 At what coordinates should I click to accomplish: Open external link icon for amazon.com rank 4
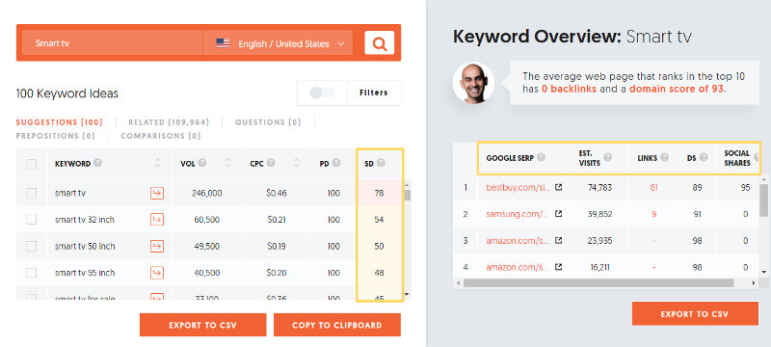click(x=558, y=267)
